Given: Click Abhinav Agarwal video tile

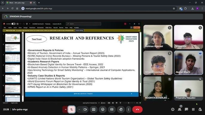Looking at the screenshot, I should tap(158, 37).
